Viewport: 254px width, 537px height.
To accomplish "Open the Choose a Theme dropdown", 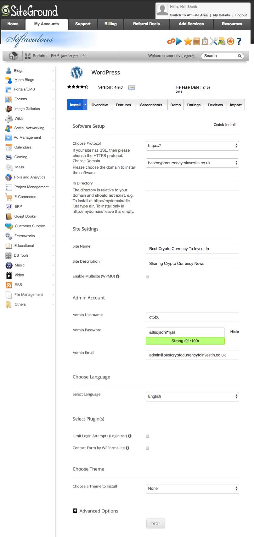I will tap(192, 488).
